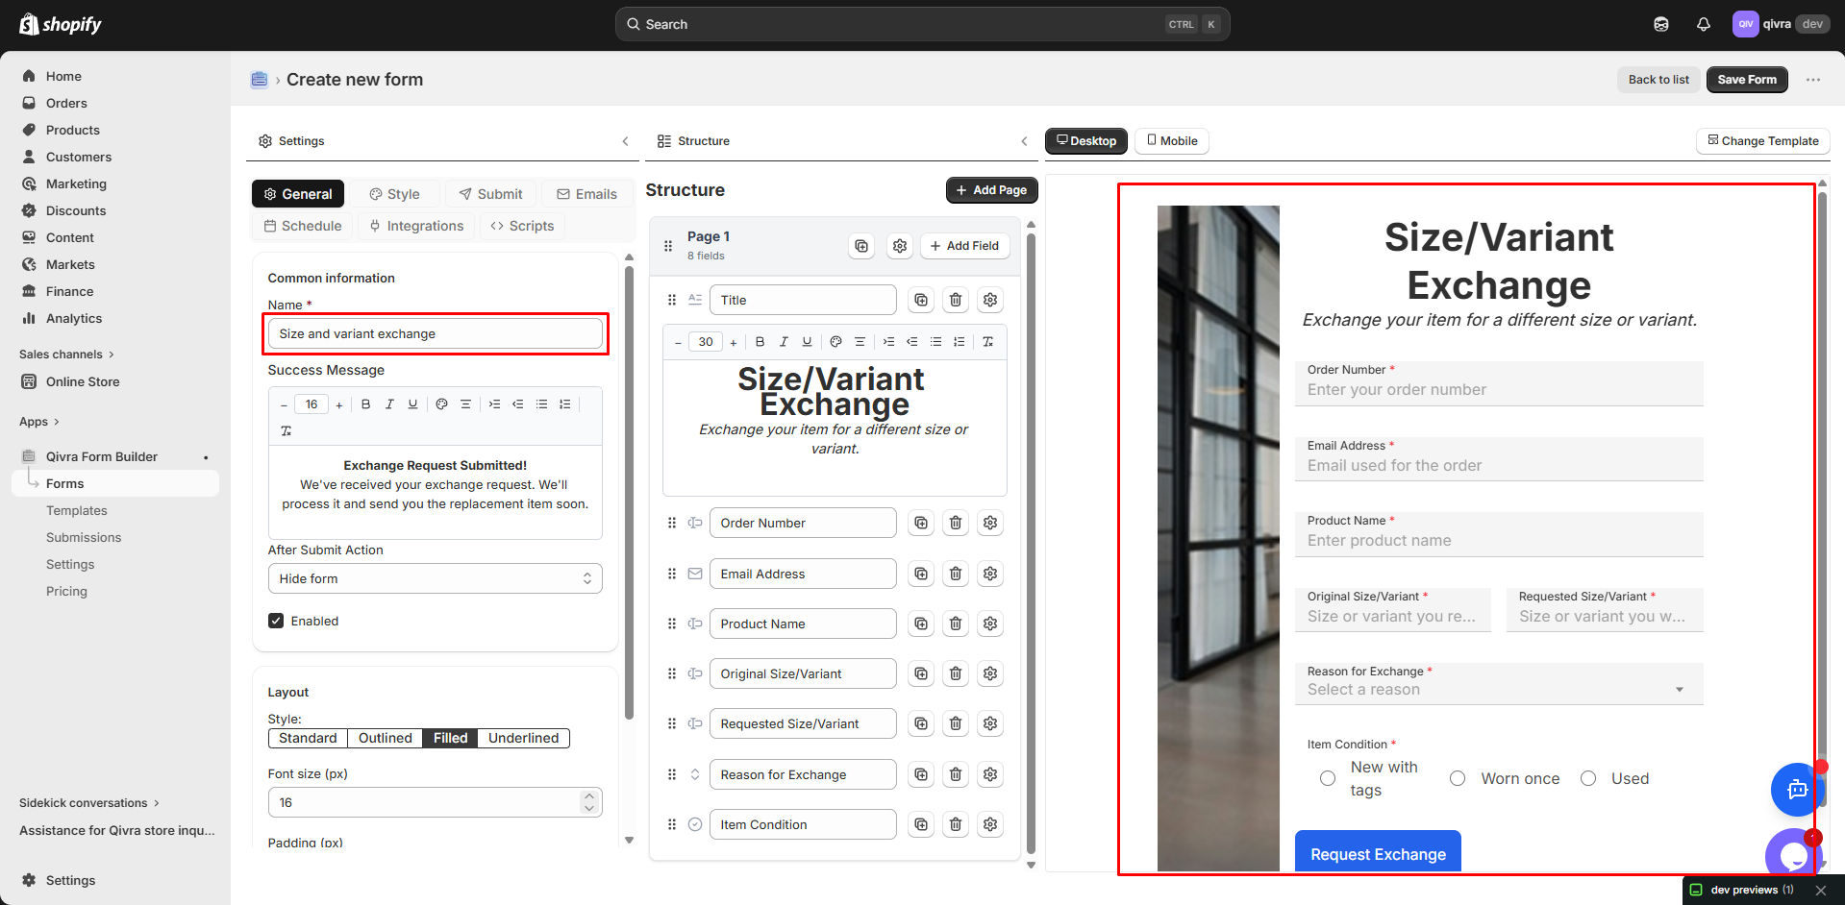Duplicate Page 1
Viewport: 1845px width, 905px height.
(861, 246)
